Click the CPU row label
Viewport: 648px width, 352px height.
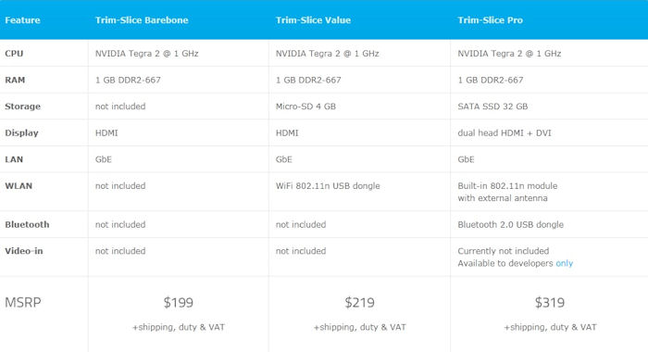[14, 54]
